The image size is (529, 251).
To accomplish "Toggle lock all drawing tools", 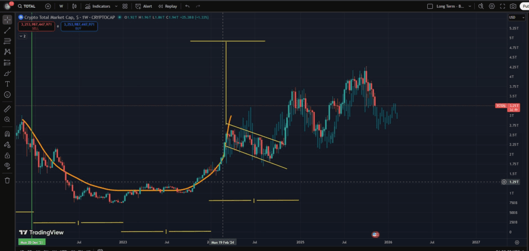I will [7, 155].
